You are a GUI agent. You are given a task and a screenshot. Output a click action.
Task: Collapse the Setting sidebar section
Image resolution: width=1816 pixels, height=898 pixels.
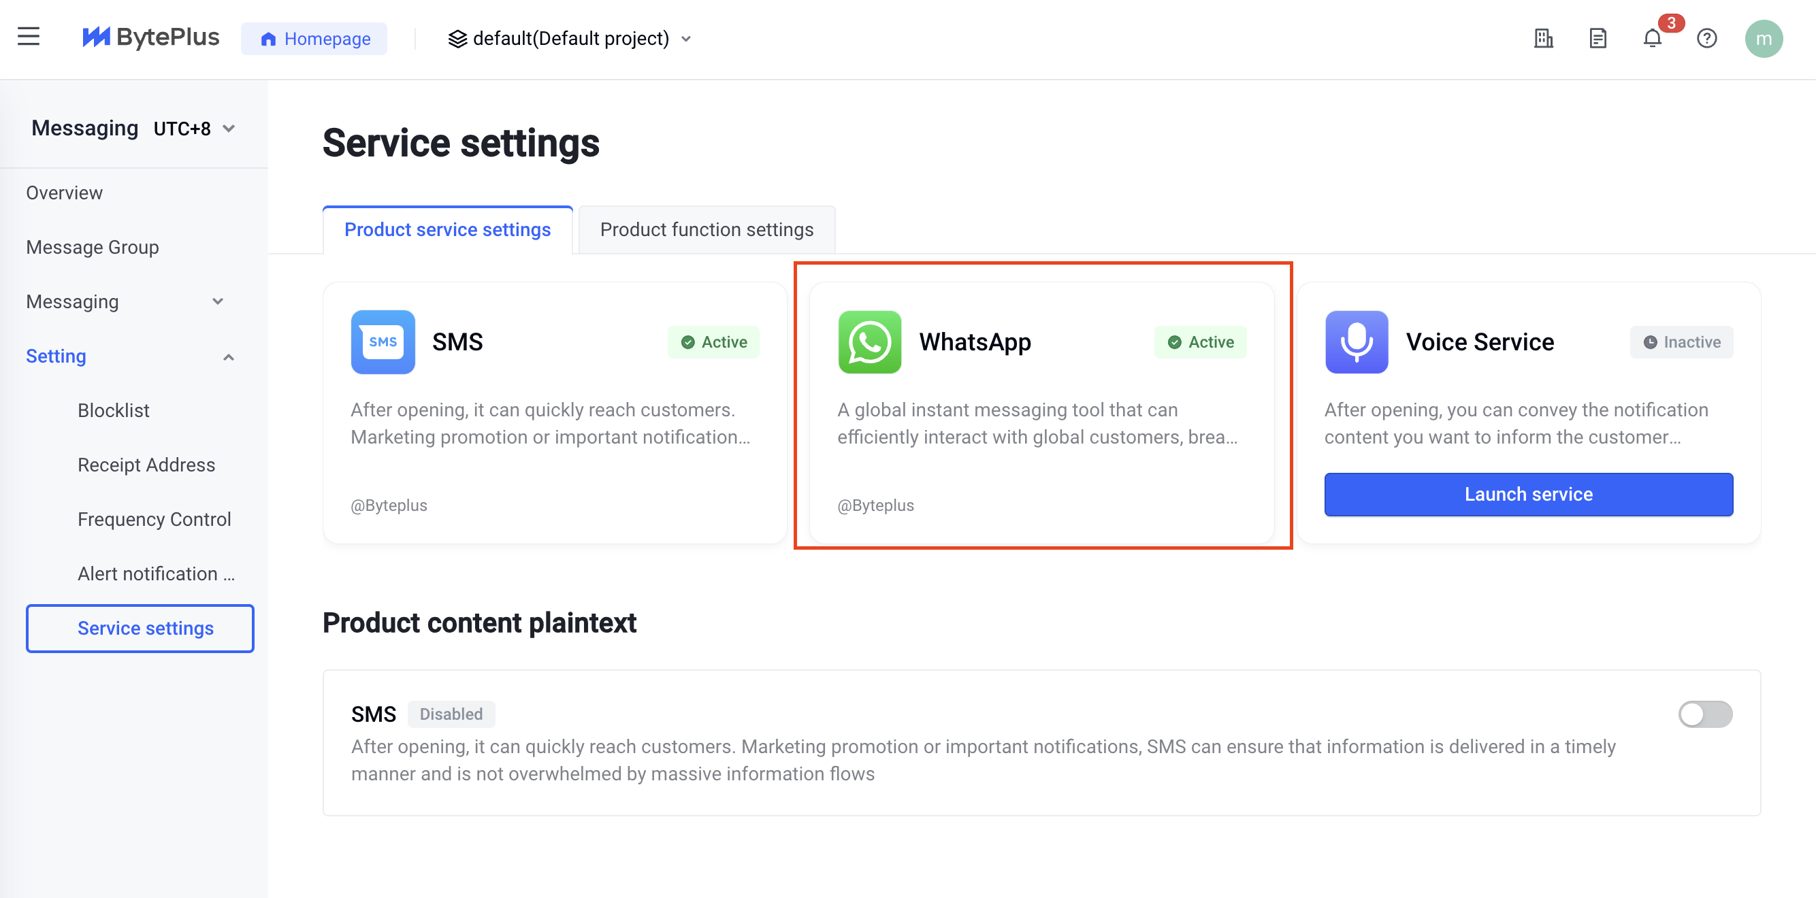130,356
